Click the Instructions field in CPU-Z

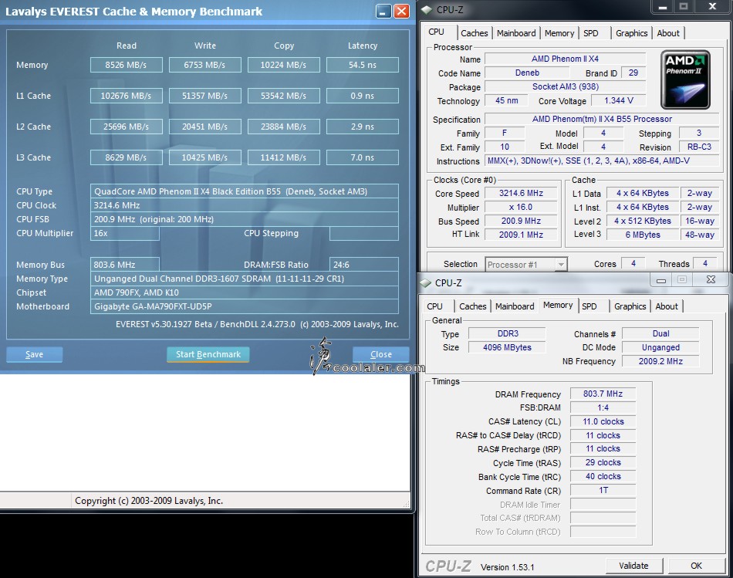(x=602, y=161)
